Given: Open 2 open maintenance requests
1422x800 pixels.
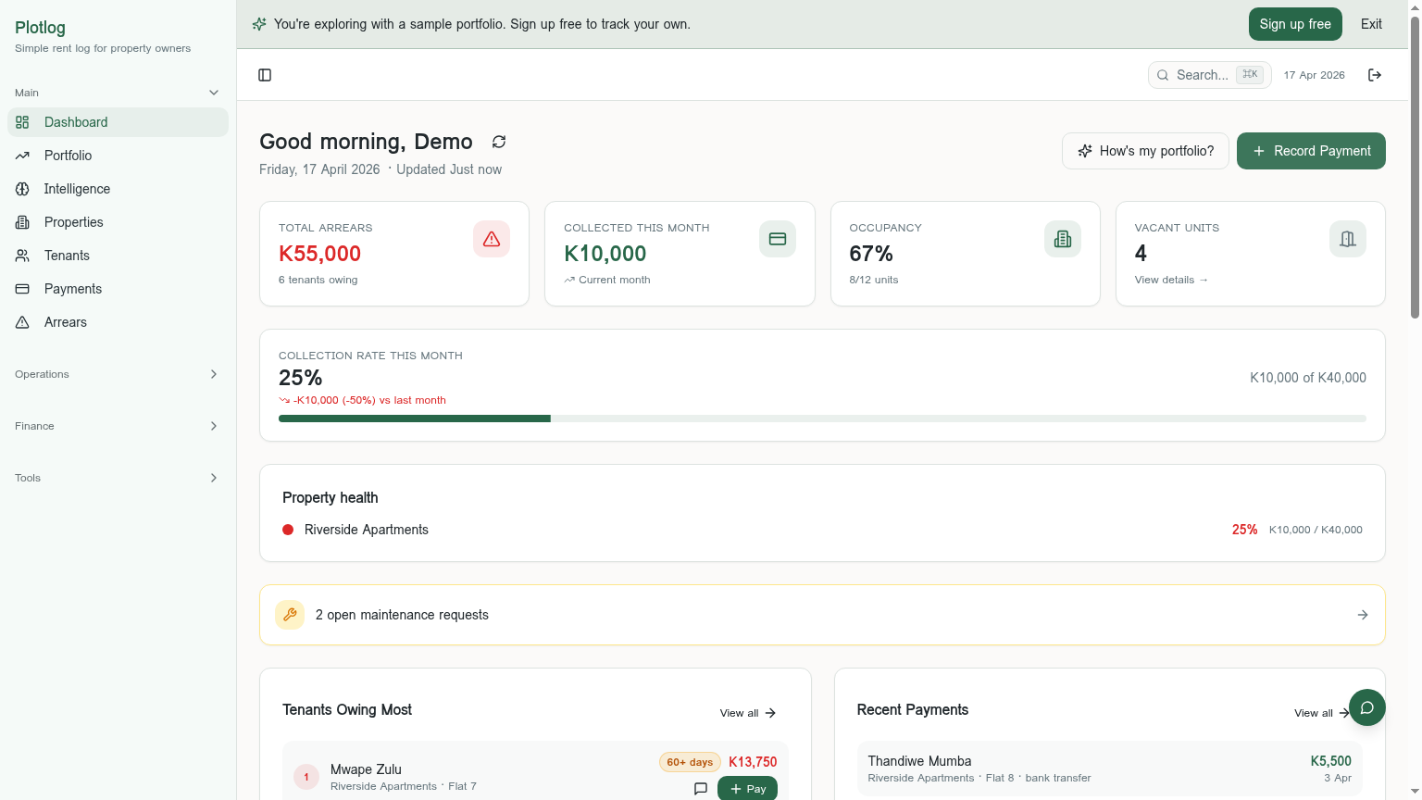Looking at the screenshot, I should tap(822, 615).
